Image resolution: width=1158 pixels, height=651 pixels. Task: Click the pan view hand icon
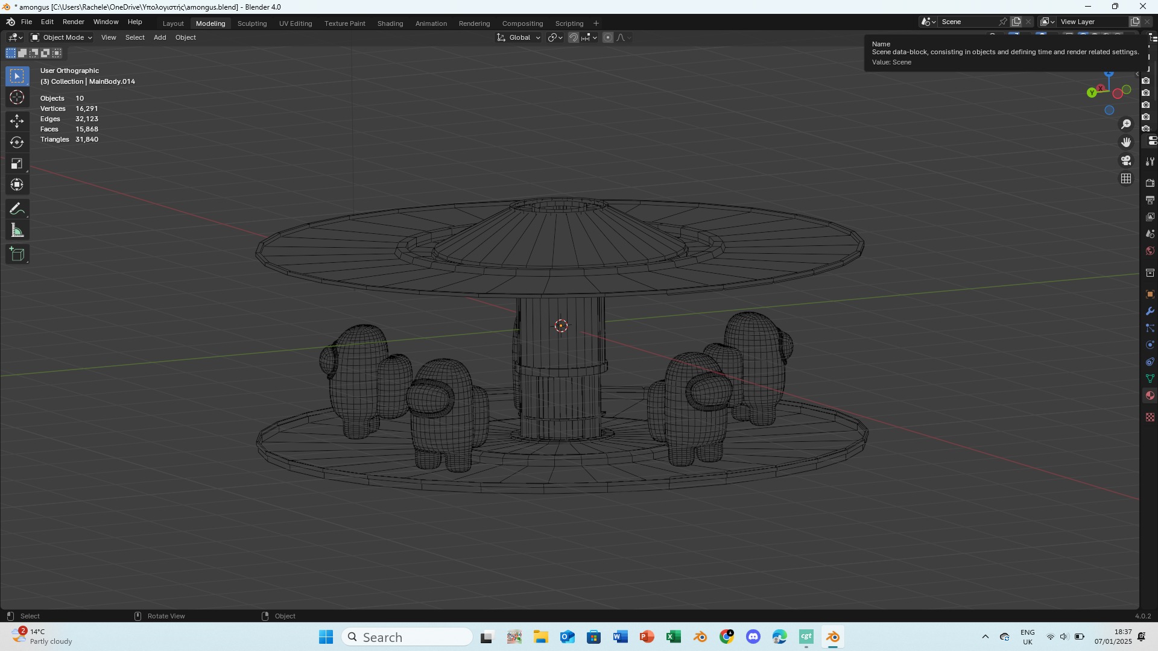coord(1126,142)
